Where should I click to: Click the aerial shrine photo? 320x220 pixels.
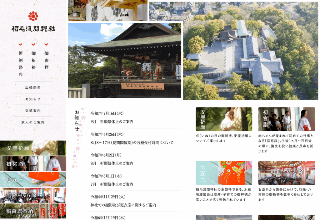(251, 51)
